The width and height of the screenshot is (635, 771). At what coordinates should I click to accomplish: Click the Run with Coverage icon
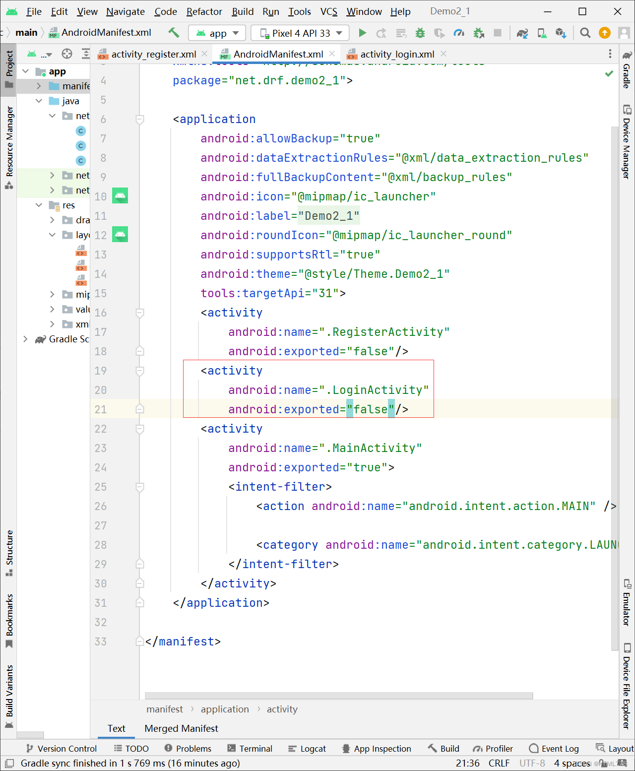click(x=440, y=33)
